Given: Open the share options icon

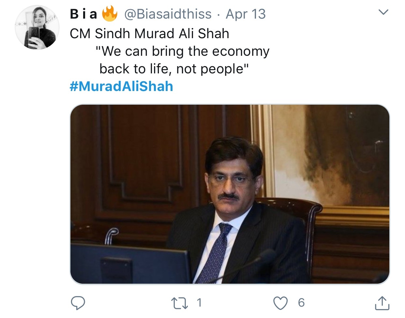Looking at the screenshot, I should 382,303.
